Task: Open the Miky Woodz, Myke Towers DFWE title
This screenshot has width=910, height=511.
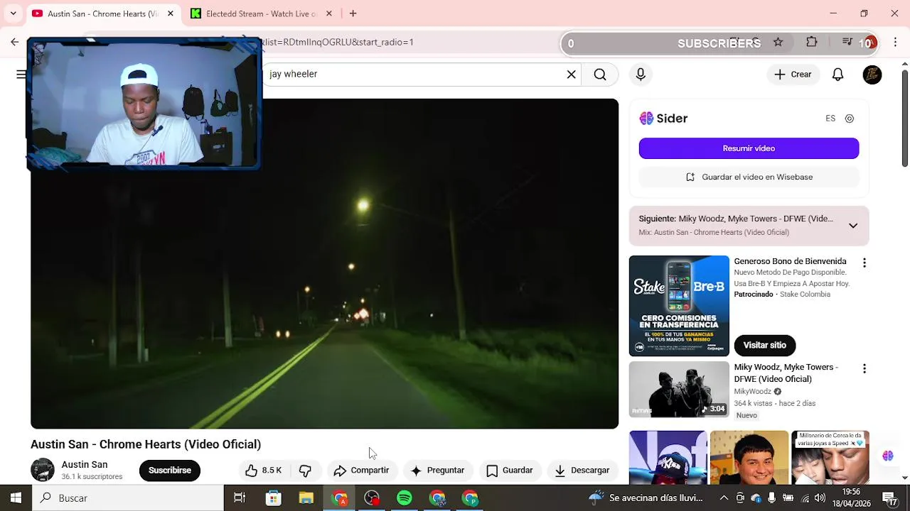Action: coord(786,373)
